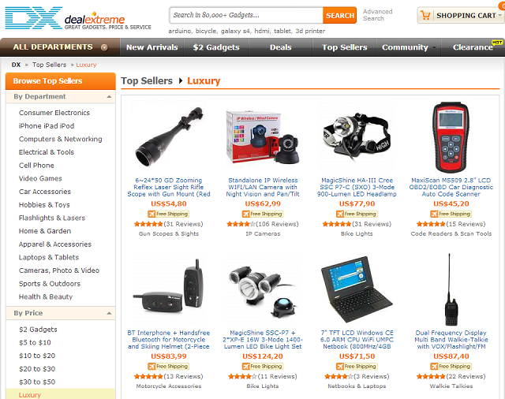Click the HOT badge on Clearance
Screen dimensions: 505x399
click(497, 42)
